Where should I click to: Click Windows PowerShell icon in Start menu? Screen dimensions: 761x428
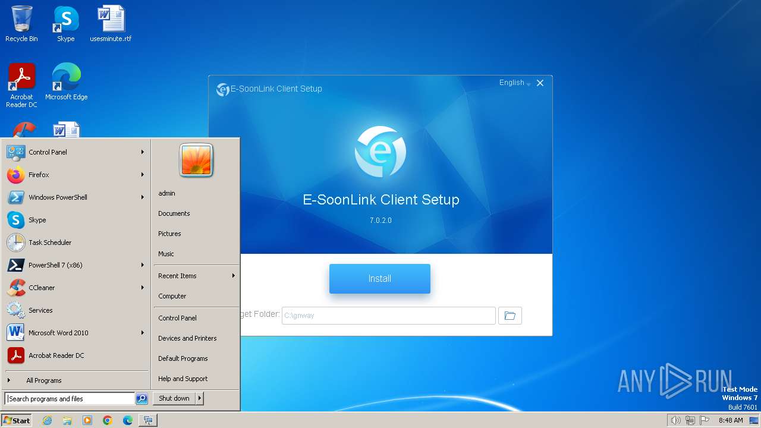click(16, 197)
